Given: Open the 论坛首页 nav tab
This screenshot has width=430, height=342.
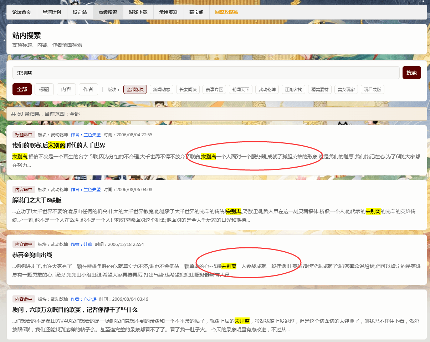Looking at the screenshot, I should pyautogui.click(x=21, y=12).
